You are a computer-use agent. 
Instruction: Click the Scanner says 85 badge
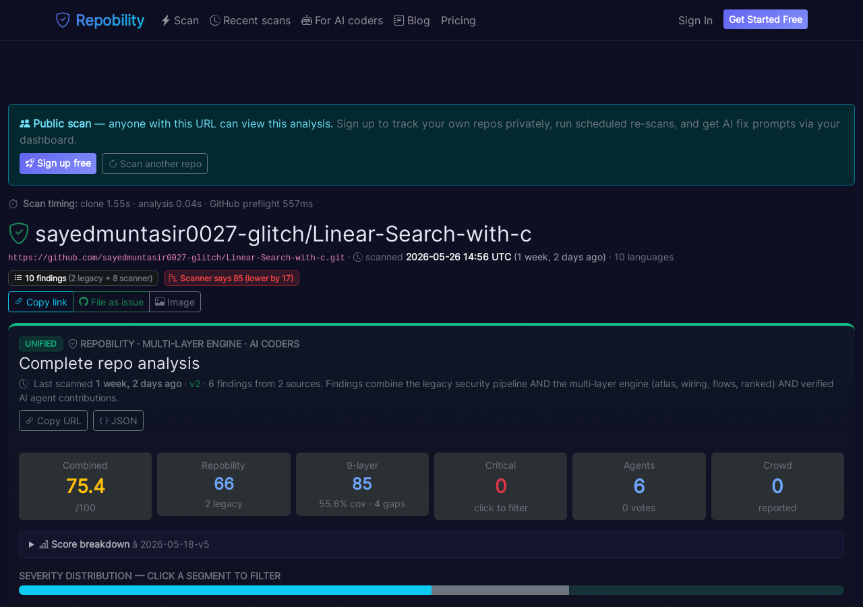coord(231,279)
